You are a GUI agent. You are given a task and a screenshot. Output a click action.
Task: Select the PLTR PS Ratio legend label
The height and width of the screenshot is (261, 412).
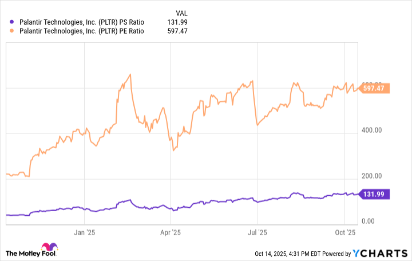click(81, 23)
